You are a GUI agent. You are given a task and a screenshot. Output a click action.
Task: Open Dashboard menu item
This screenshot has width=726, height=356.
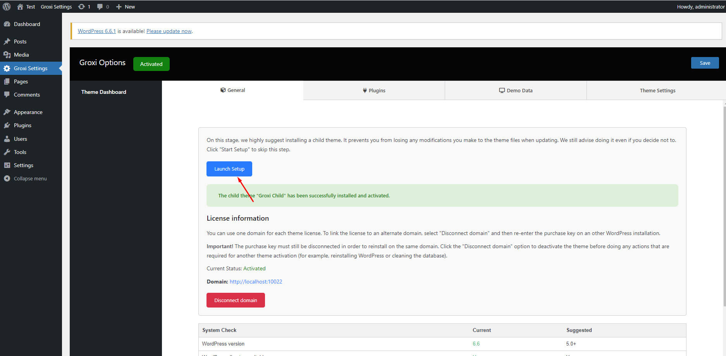click(x=31, y=24)
